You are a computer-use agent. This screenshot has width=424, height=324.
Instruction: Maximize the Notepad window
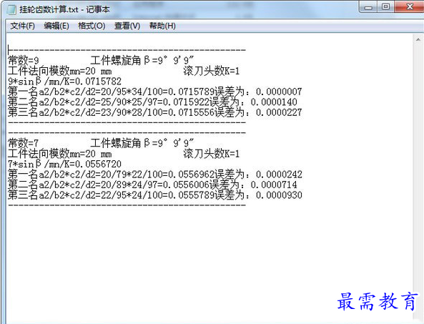tap(385, 6)
